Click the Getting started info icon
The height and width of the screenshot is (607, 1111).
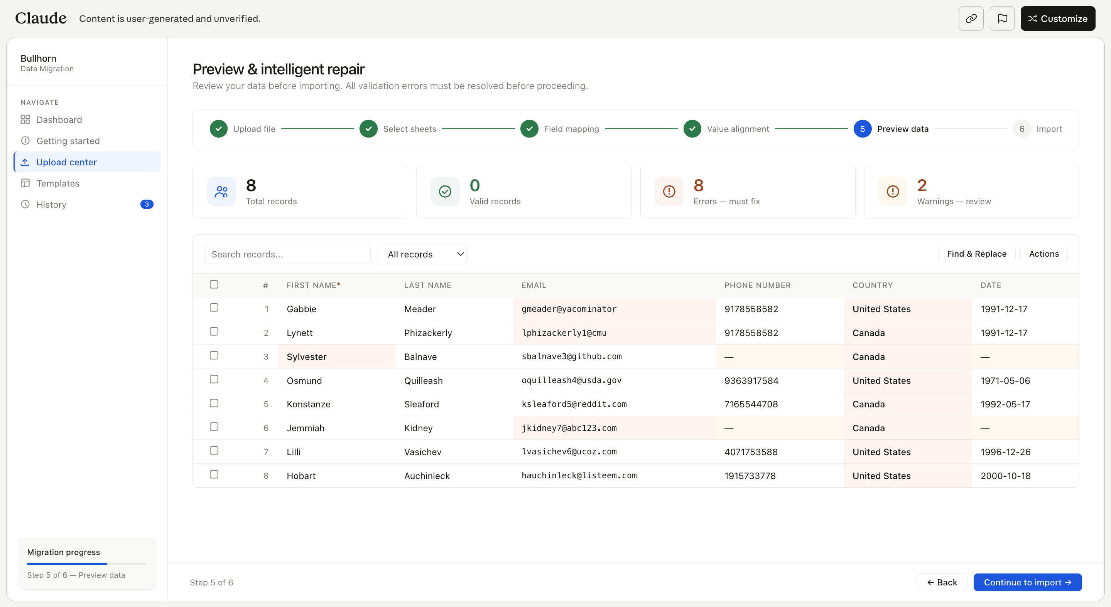tap(25, 140)
